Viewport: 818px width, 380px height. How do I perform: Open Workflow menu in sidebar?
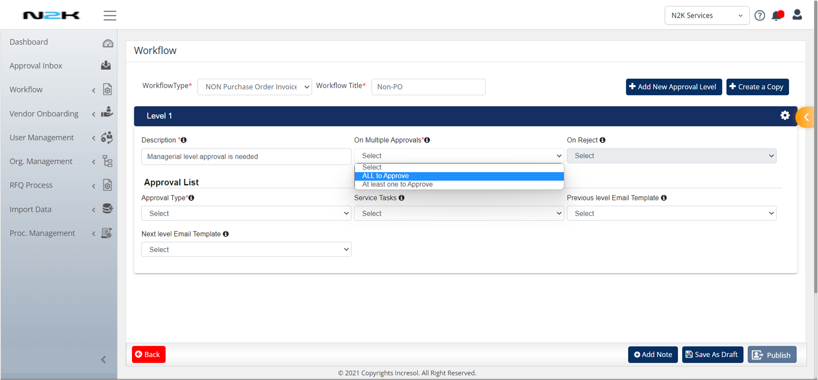click(x=26, y=90)
